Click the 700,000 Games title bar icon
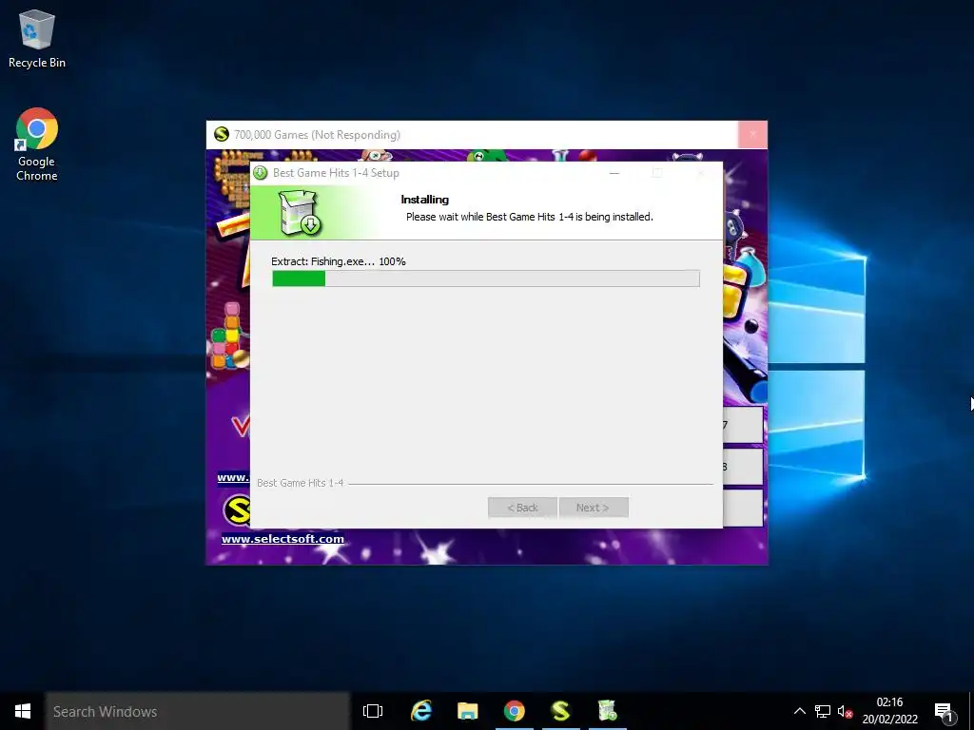Image resolution: width=974 pixels, height=730 pixels. [x=221, y=134]
